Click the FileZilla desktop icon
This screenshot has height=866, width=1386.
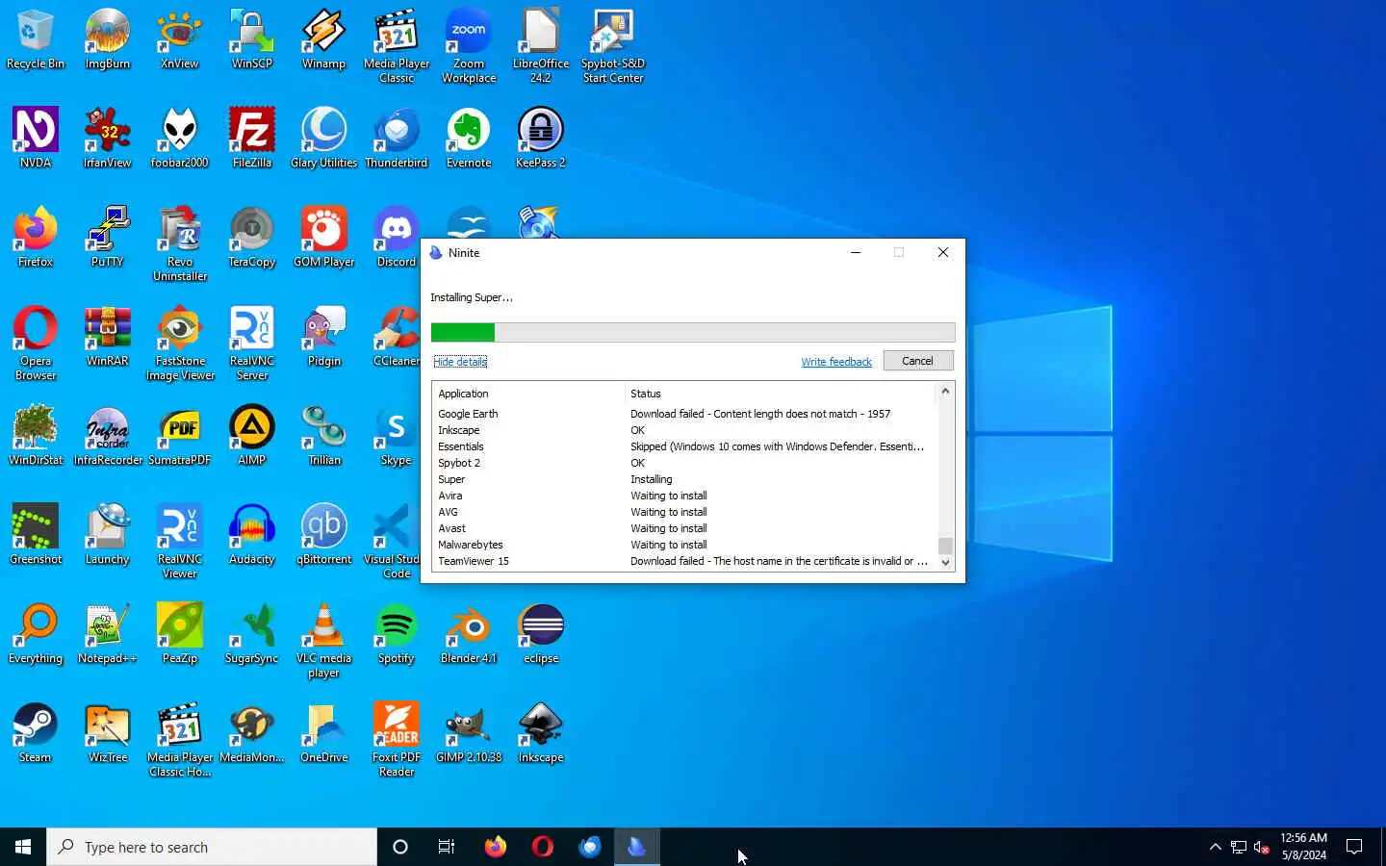click(251, 139)
